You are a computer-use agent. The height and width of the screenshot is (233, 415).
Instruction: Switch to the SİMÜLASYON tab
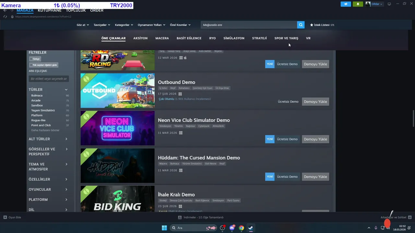234,38
